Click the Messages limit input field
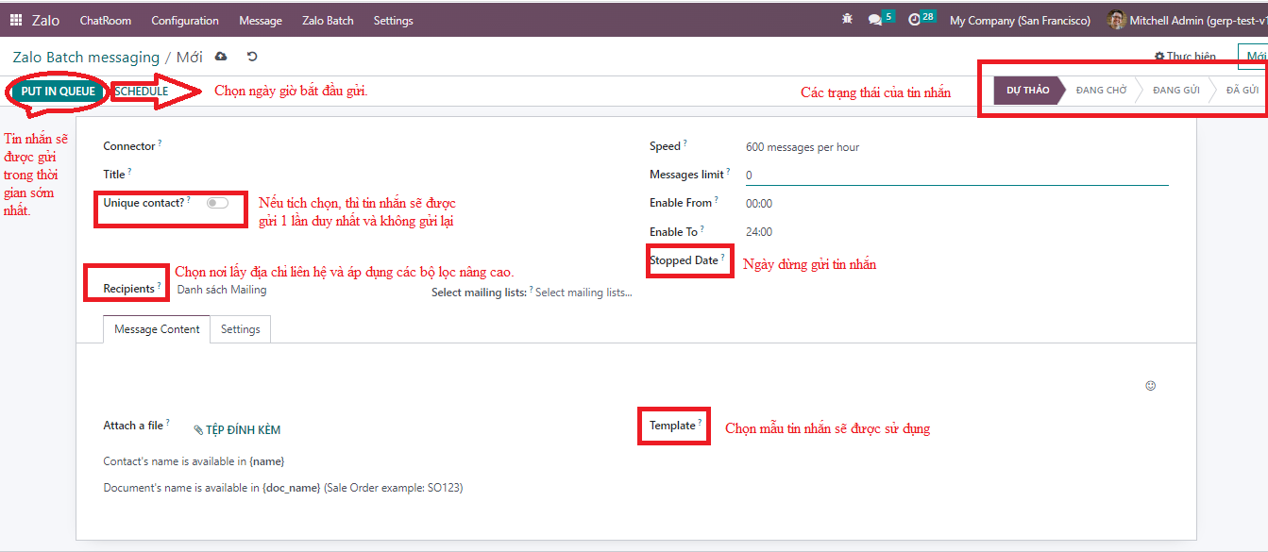The image size is (1268, 552). [x=956, y=176]
